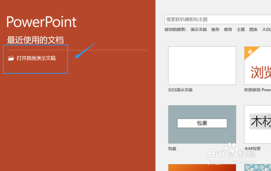Screen dimensions: 271x171
Task: Click the 包裹 caption under thumbnail
Action: [172, 149]
